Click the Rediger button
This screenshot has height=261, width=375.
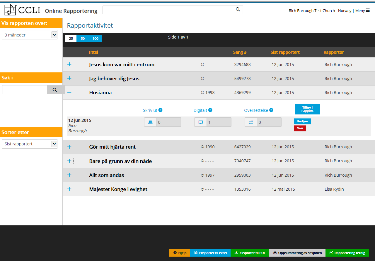point(302,121)
